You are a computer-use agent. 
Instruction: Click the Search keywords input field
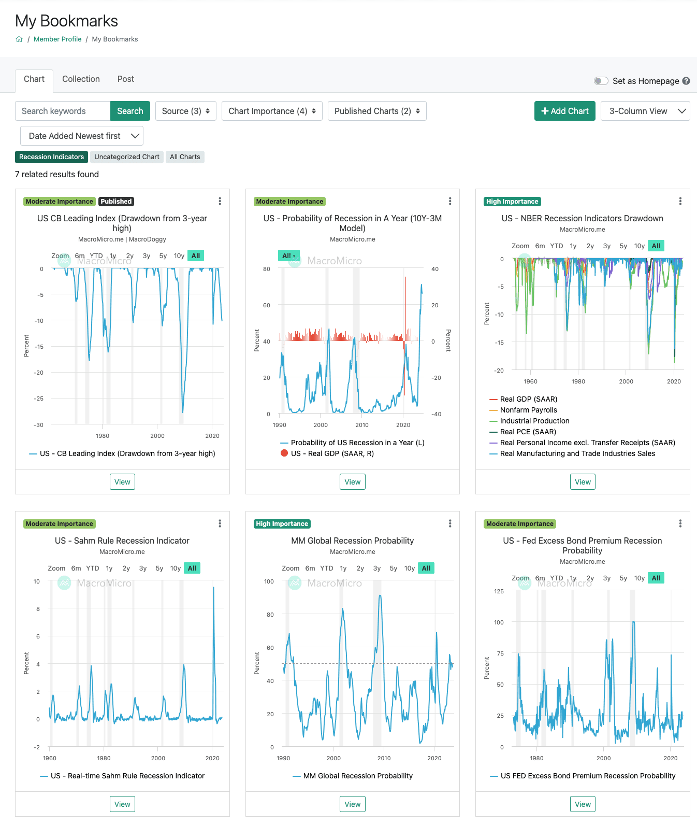(63, 111)
